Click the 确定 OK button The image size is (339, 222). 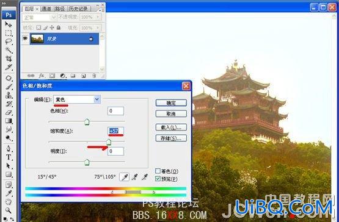click(x=171, y=103)
